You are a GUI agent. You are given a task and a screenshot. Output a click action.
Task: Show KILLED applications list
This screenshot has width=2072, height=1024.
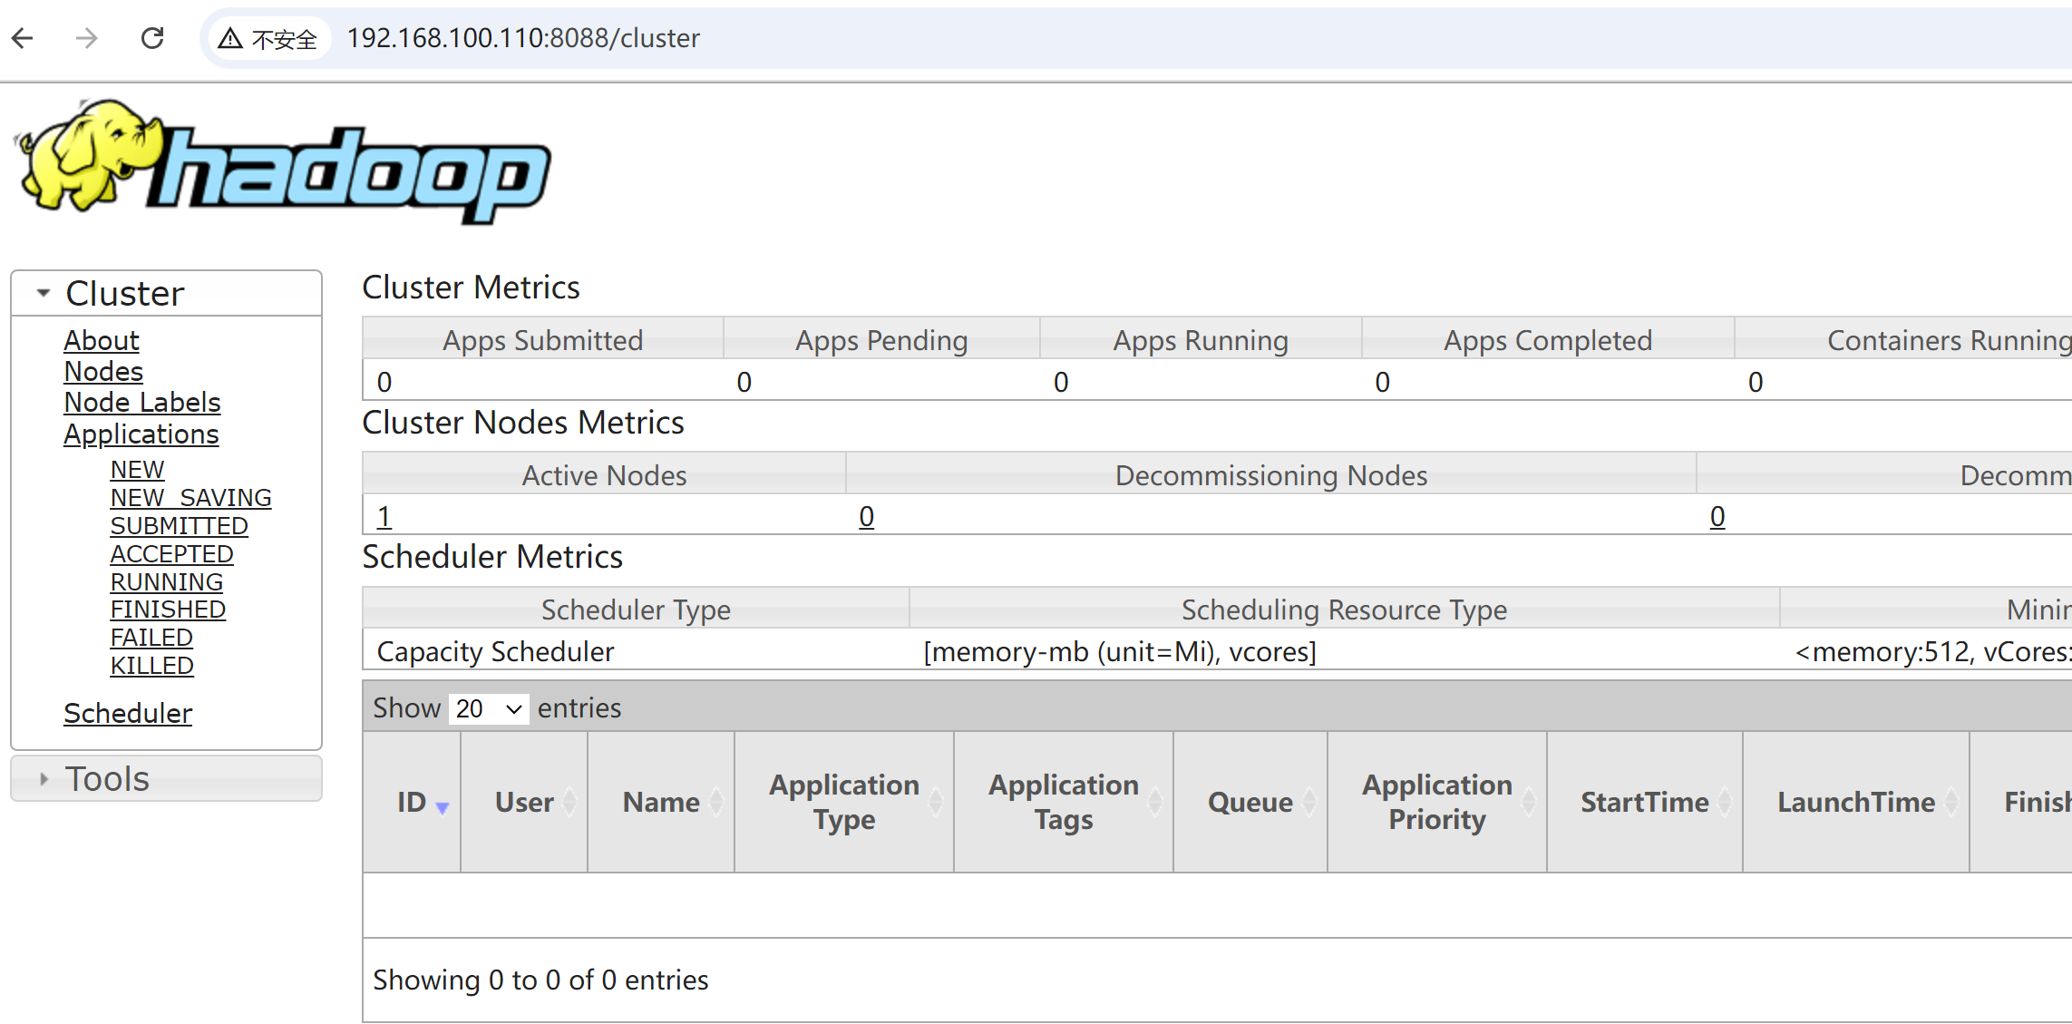point(151,666)
